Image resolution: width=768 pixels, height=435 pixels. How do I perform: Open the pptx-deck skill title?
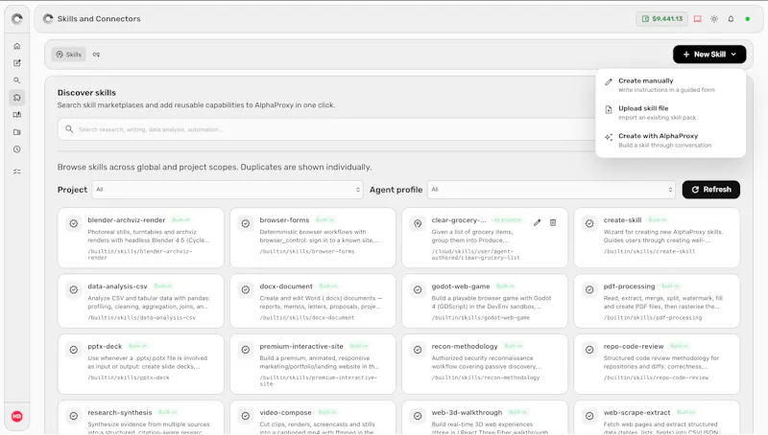105,347
